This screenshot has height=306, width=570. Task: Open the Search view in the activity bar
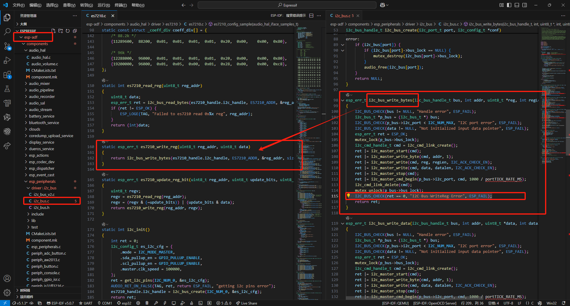point(7,31)
